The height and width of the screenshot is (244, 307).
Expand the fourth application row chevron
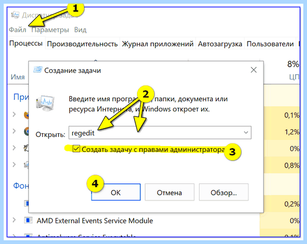(14, 165)
